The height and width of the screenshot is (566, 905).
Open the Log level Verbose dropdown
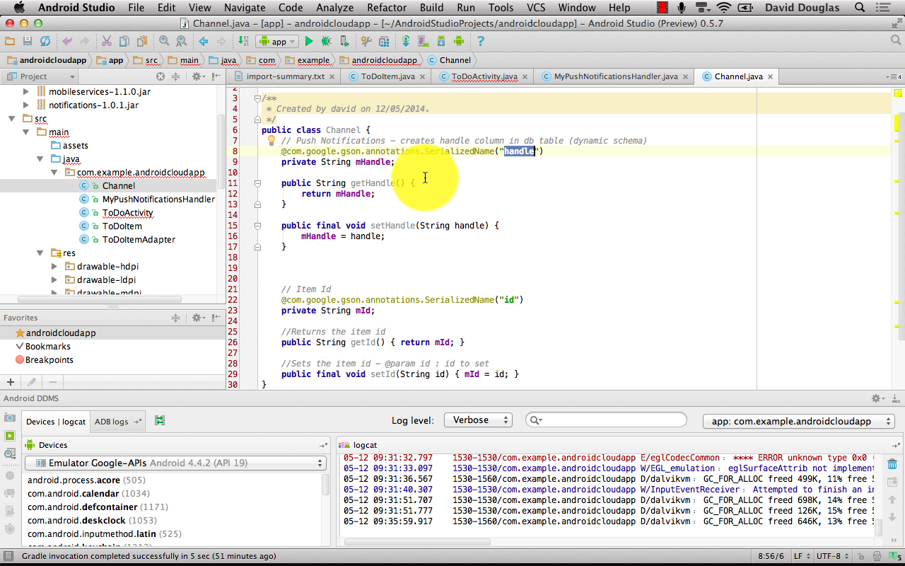pos(478,420)
